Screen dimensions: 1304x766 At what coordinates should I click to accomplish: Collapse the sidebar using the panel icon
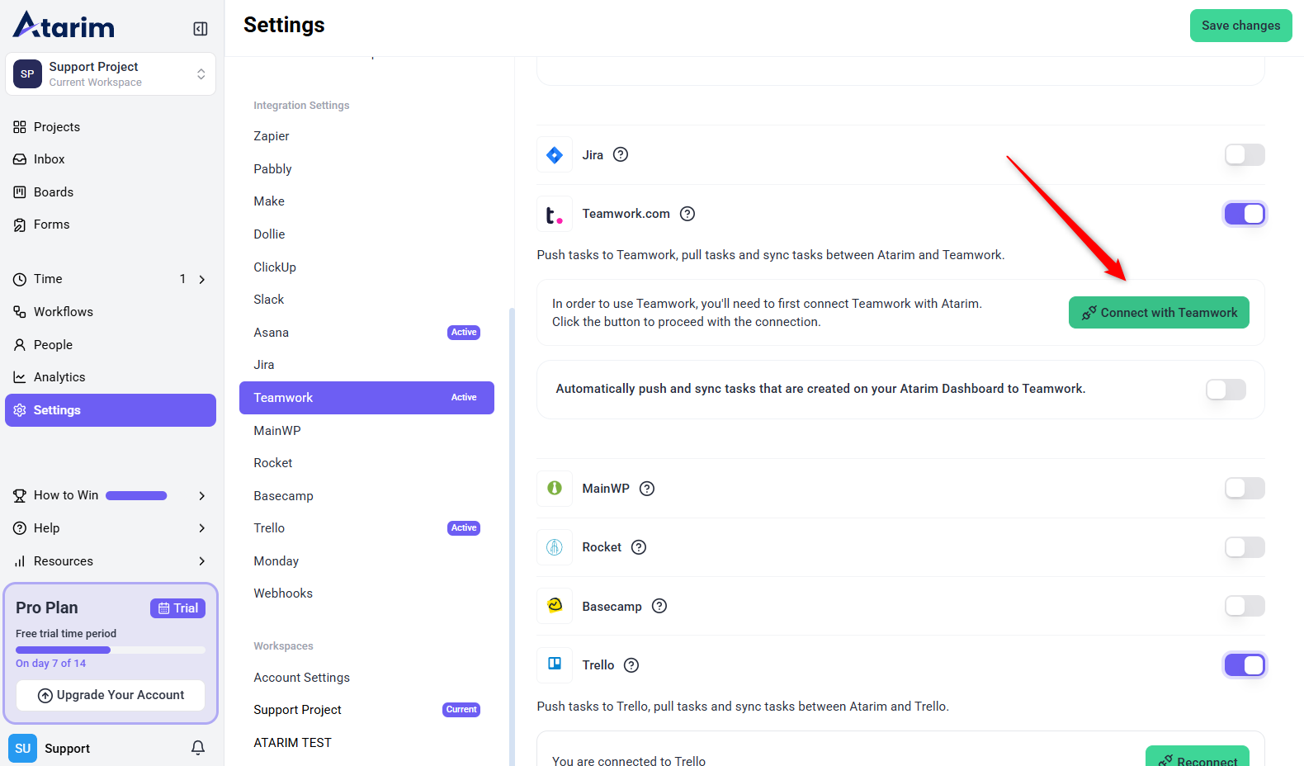pyautogui.click(x=200, y=29)
